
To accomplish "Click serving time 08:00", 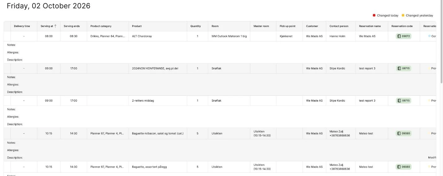I will click(49, 36).
